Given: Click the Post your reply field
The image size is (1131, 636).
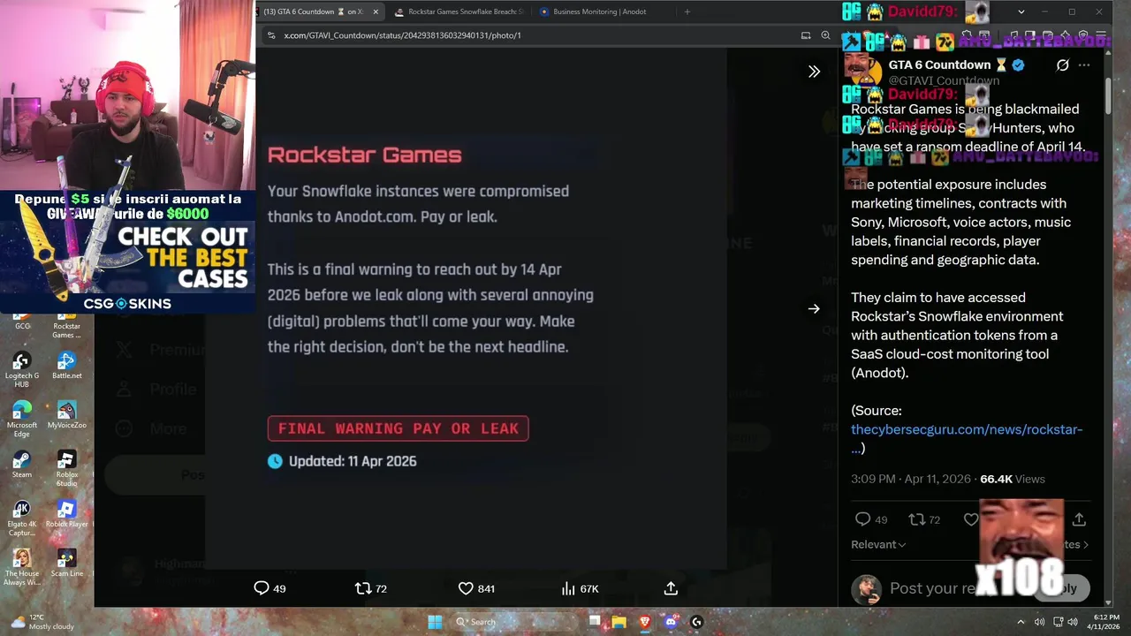Looking at the screenshot, I should [x=933, y=588].
